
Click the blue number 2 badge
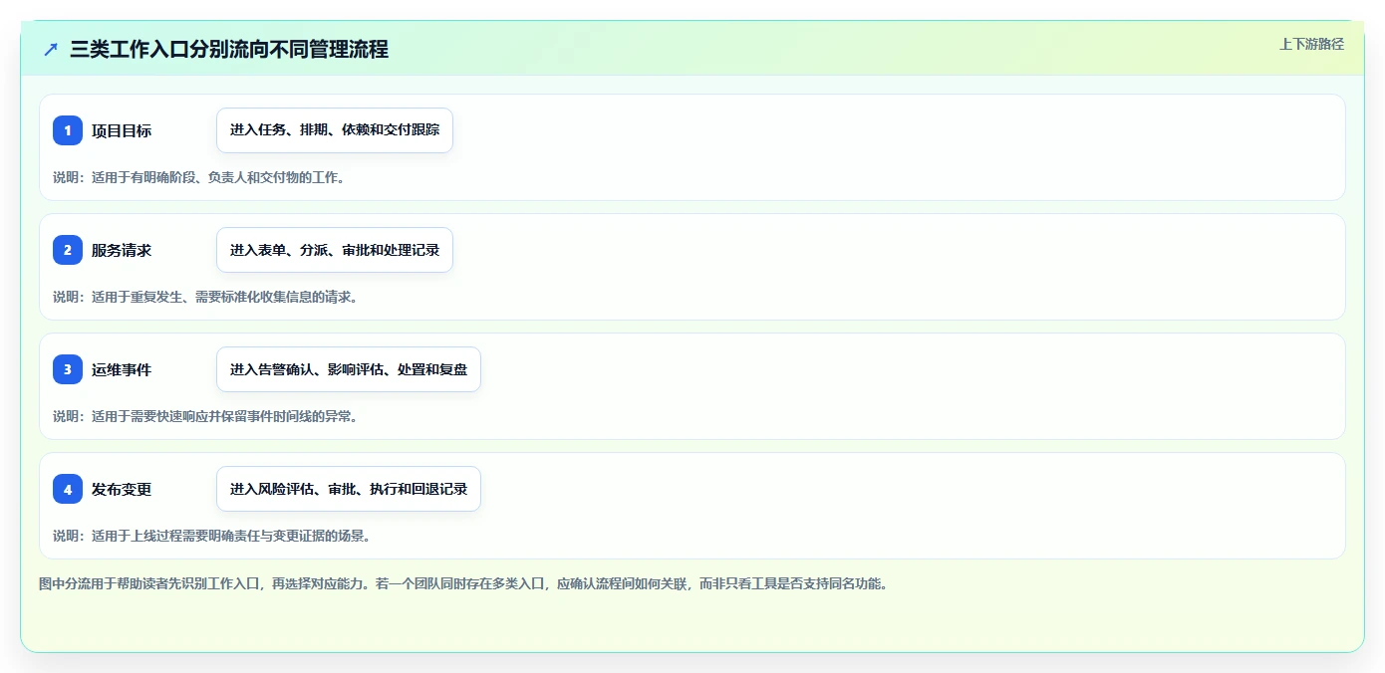(x=68, y=250)
